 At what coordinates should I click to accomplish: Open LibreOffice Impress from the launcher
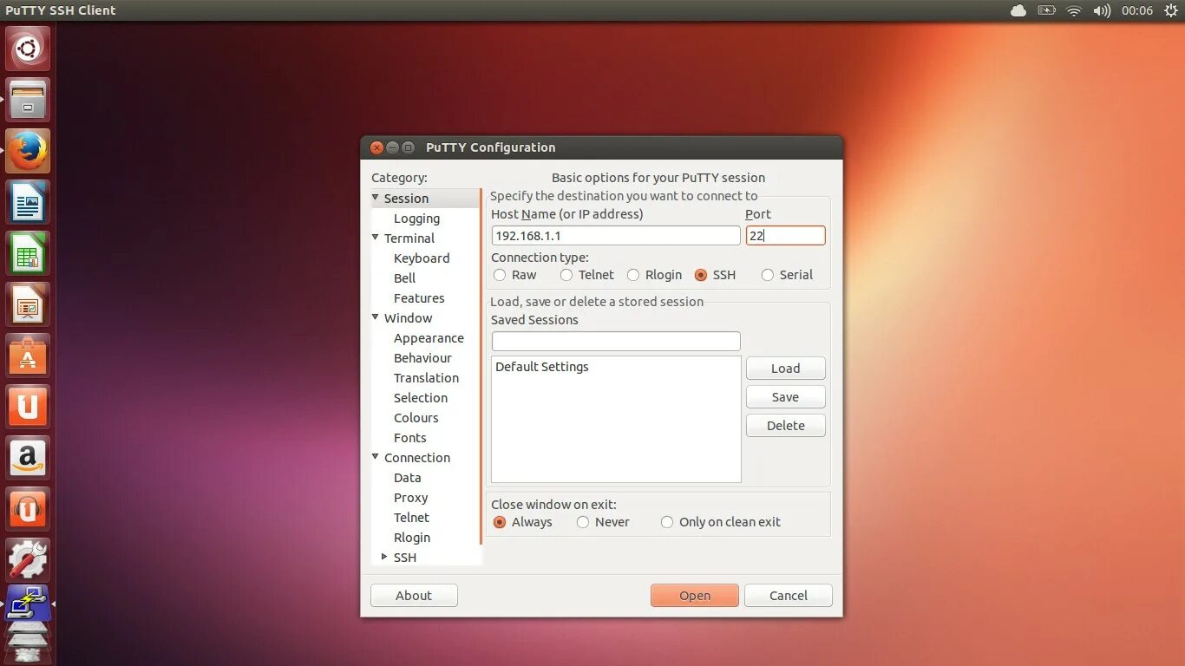coord(28,304)
